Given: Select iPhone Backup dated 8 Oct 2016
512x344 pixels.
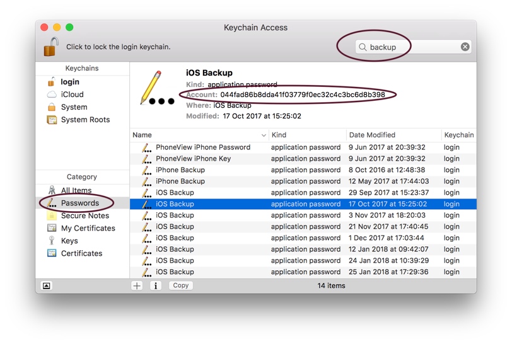Looking at the screenshot, I should tap(303, 170).
